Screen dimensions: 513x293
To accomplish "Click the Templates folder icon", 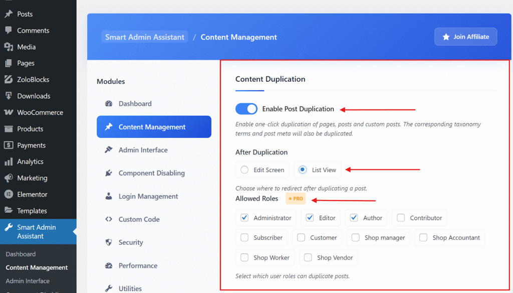I will [9, 210].
